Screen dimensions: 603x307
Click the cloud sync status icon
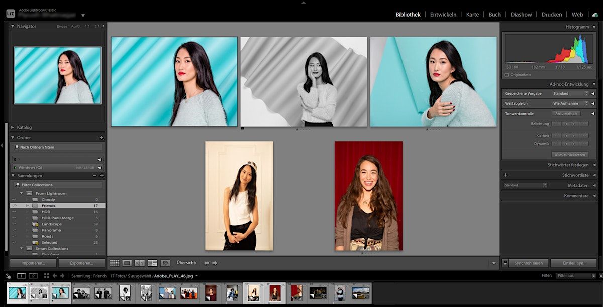(x=595, y=15)
